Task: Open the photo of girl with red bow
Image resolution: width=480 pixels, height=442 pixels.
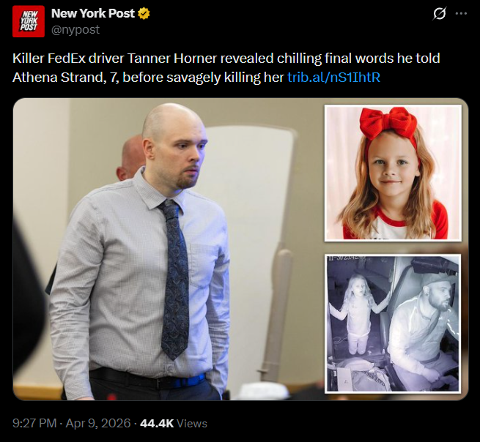Action: coord(393,173)
